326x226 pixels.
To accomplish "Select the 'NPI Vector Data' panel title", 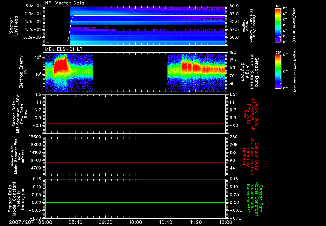I will (65, 3).
